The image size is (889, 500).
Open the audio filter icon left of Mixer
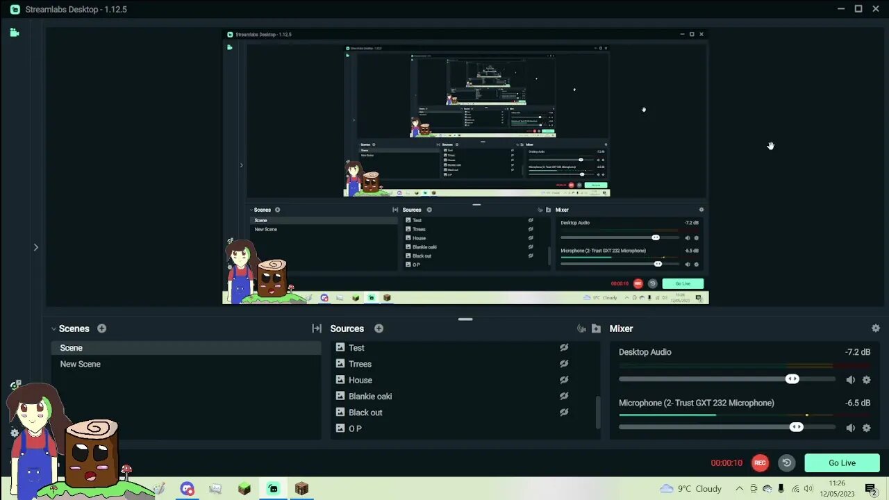(581, 328)
